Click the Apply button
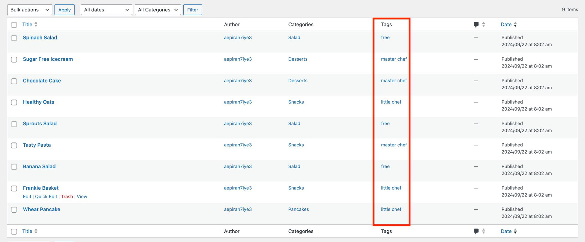The height and width of the screenshot is (242, 585). [x=64, y=10]
